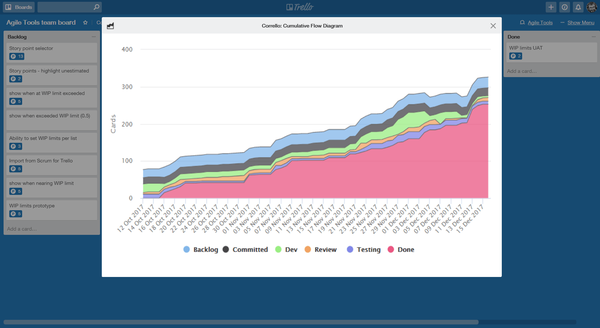Open the notifications bell
This screenshot has height=328, width=600.
[578, 7]
